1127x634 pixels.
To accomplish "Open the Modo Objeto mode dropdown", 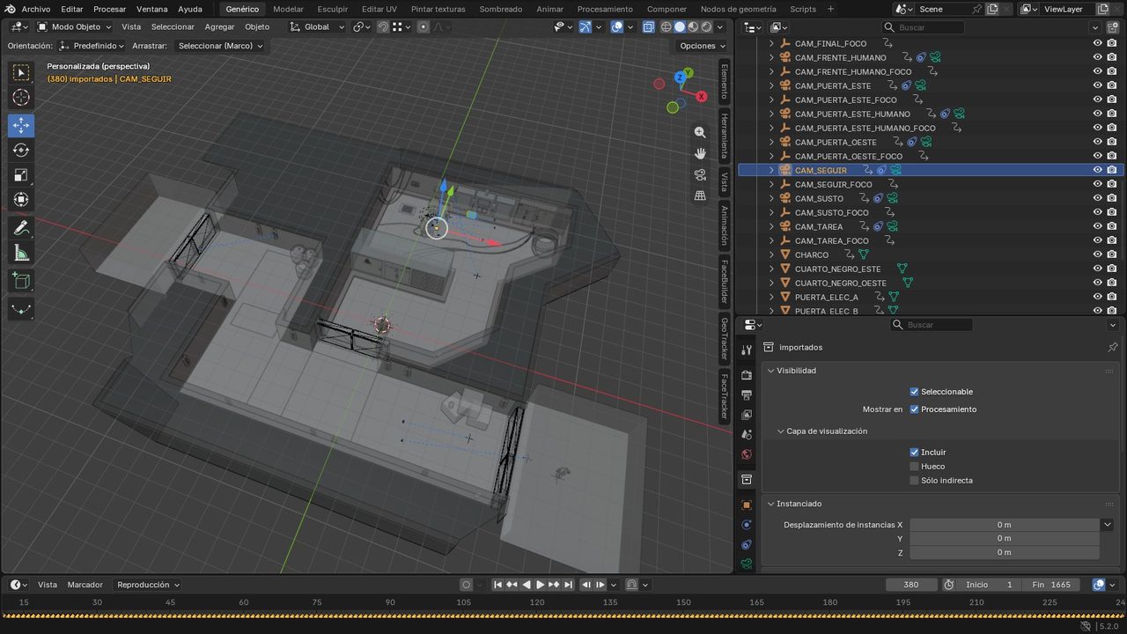I will click(x=73, y=26).
